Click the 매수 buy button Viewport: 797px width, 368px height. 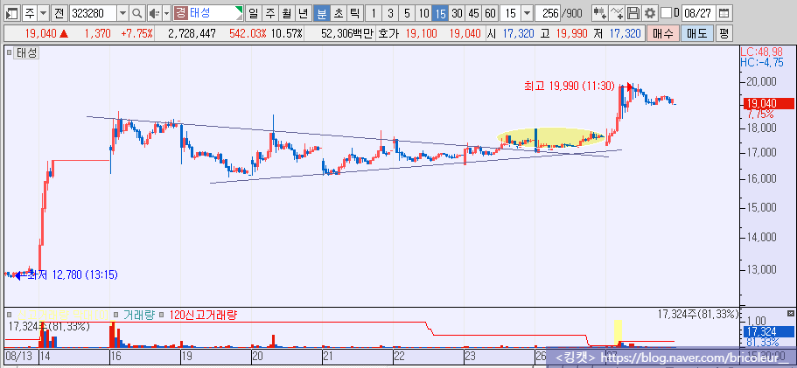pos(663,33)
